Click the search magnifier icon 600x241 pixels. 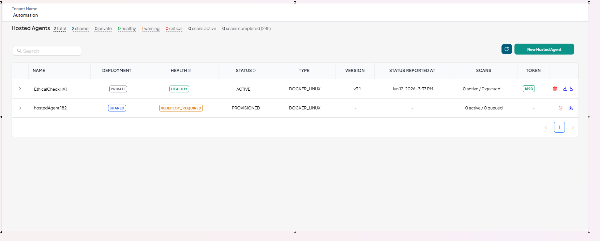tap(19, 51)
